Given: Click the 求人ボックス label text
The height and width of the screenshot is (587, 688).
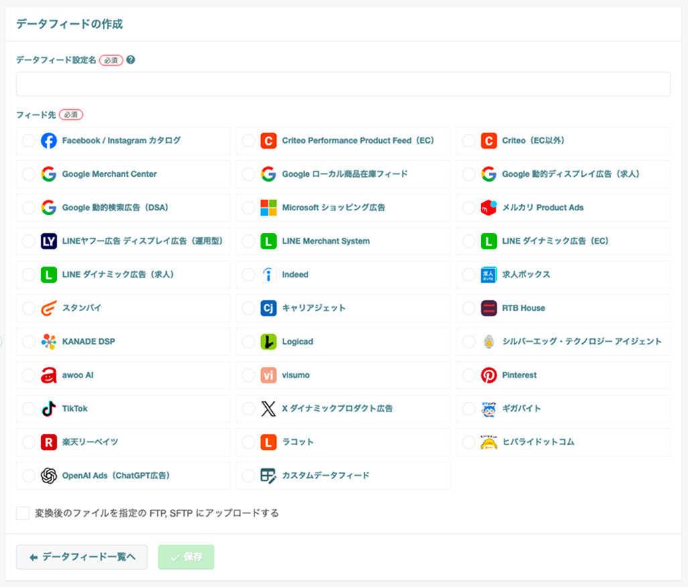Looking at the screenshot, I should point(526,274).
